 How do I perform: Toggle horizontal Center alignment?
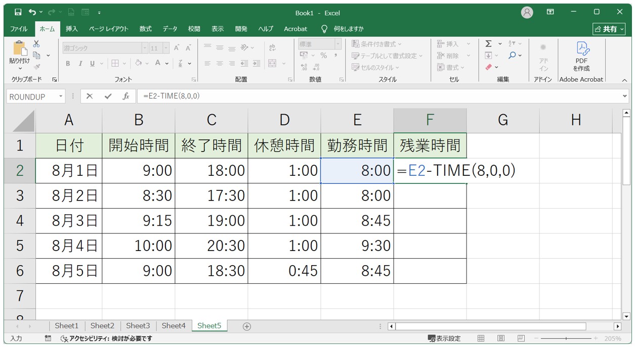pos(220,63)
